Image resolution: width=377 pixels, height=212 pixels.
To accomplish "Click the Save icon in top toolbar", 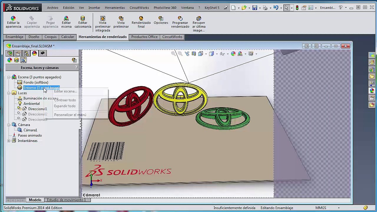I will (x=255, y=8).
